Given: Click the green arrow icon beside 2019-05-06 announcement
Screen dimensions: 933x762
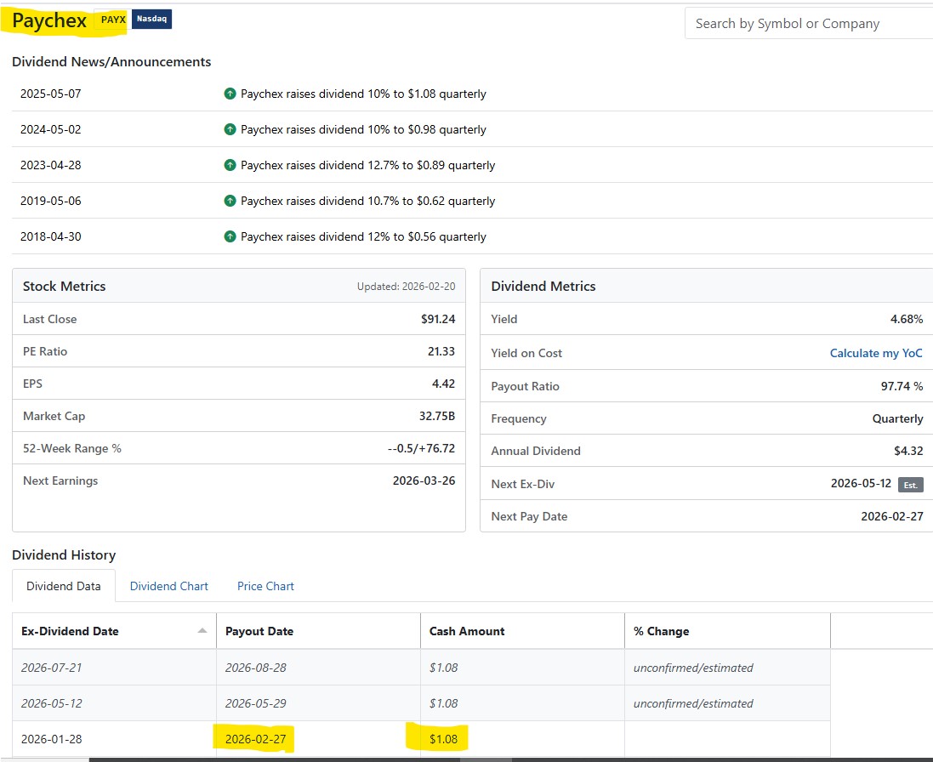Looking at the screenshot, I should coord(230,201).
